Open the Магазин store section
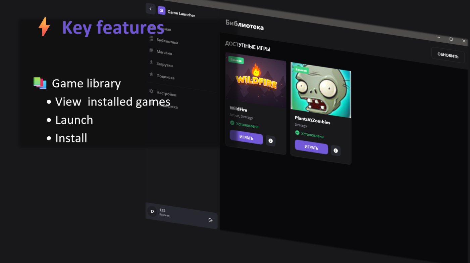The height and width of the screenshot is (263, 470). click(x=164, y=52)
